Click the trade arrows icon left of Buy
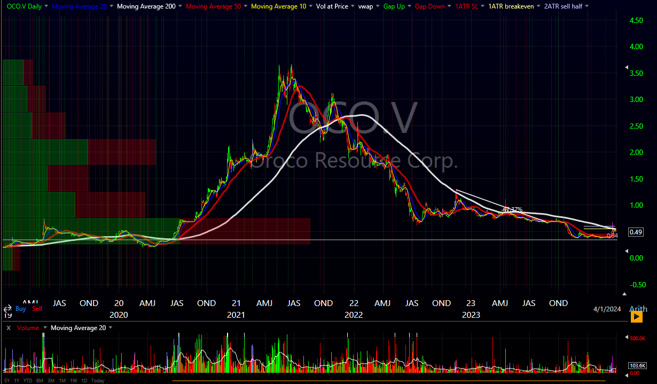 pos(7,309)
